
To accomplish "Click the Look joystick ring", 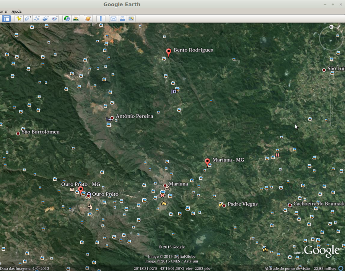I will 331,39.
